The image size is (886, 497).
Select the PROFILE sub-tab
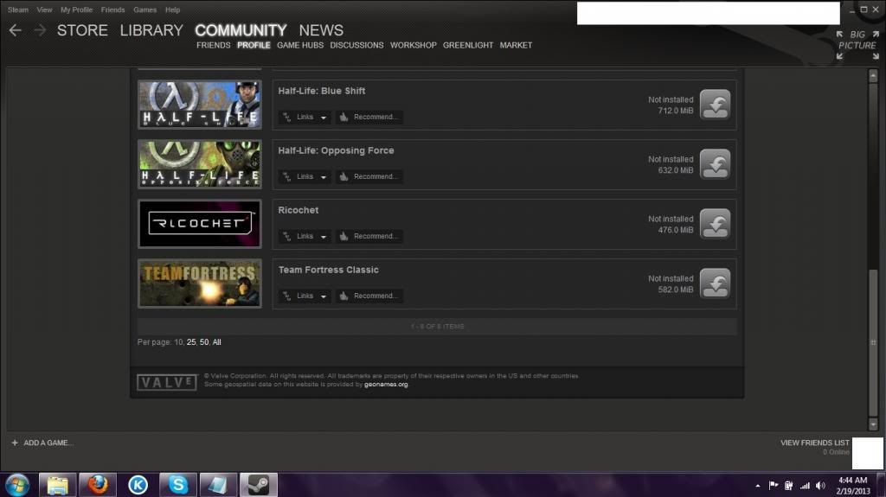click(254, 45)
